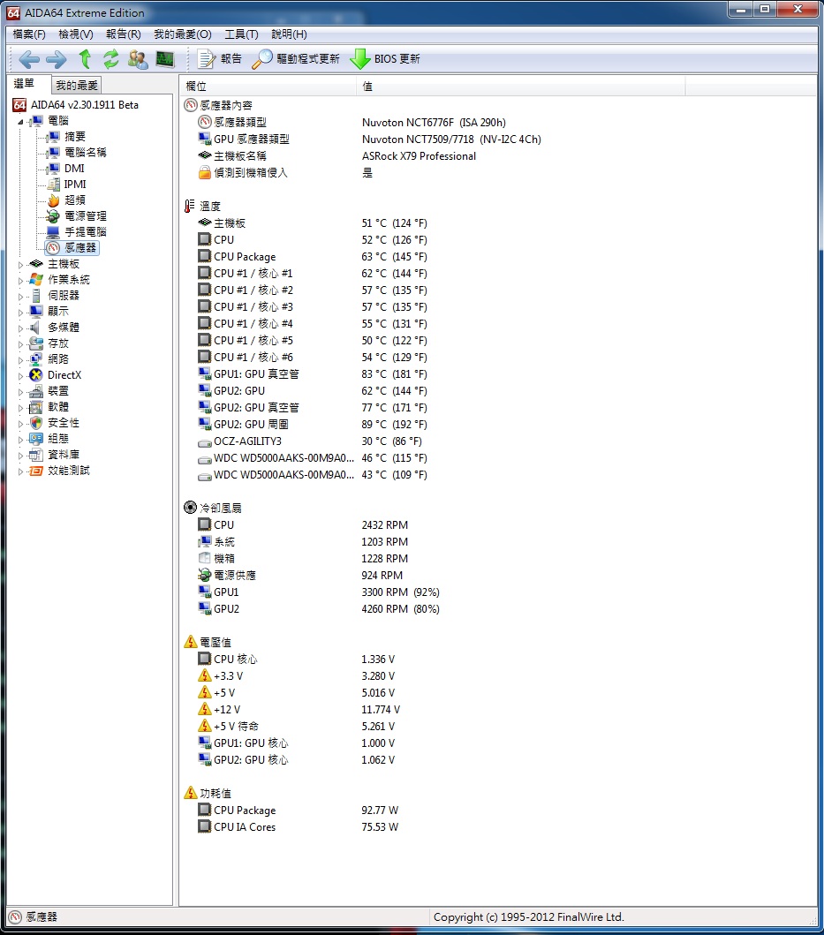Click the 機箱 fan row icon
Image resolution: width=824 pixels, height=935 pixels.
205,558
